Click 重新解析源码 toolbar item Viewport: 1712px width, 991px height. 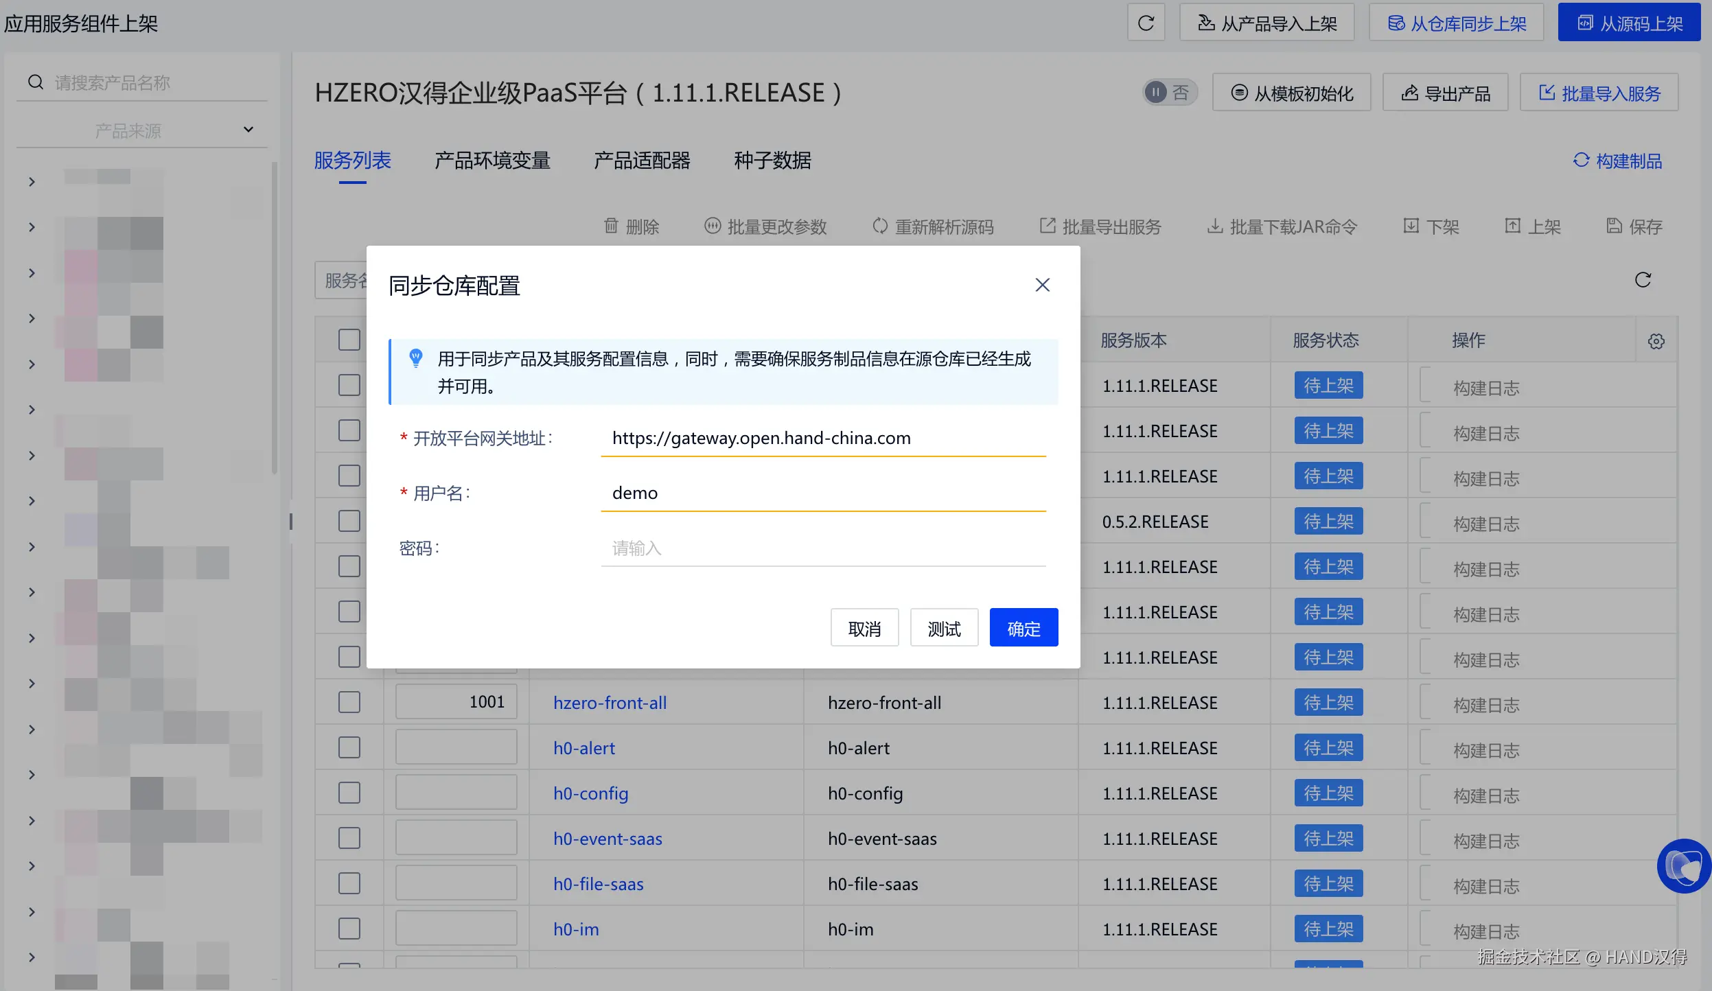[x=933, y=226]
